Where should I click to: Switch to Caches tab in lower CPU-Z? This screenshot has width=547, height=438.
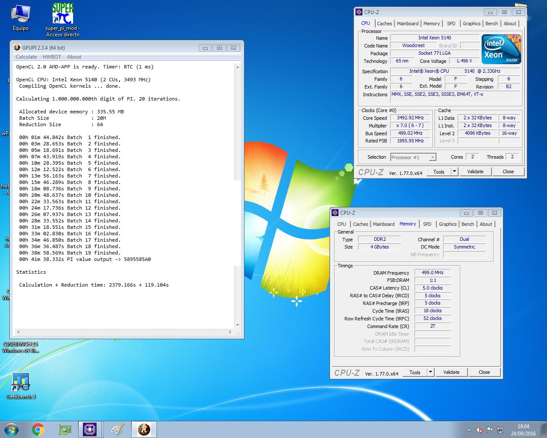pos(360,224)
